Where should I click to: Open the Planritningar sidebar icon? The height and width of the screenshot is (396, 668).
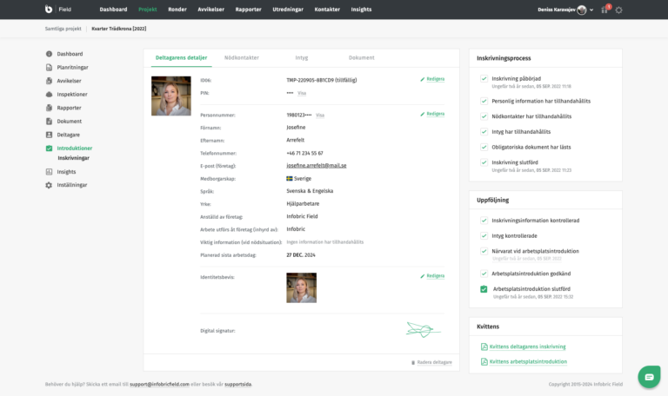click(49, 67)
